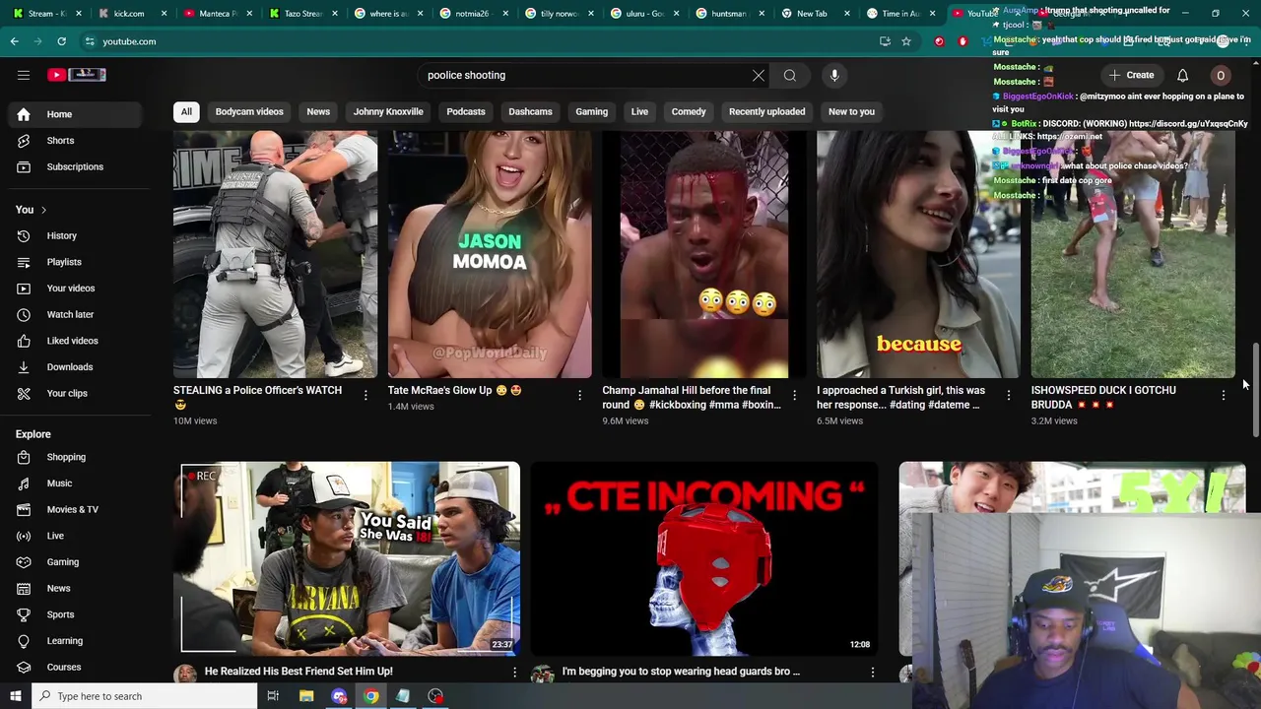The image size is (1261, 709).
Task: Select the Comedy filter chip
Action: click(689, 111)
